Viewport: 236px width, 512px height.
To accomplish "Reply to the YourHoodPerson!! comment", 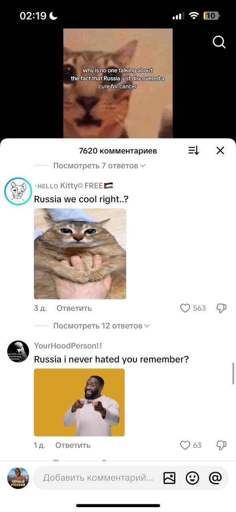I will click(x=73, y=445).
